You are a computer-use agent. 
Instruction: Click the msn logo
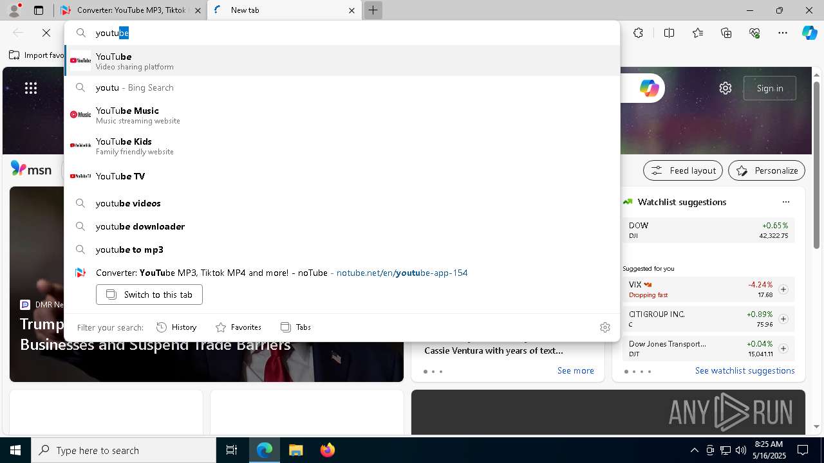tap(31, 169)
